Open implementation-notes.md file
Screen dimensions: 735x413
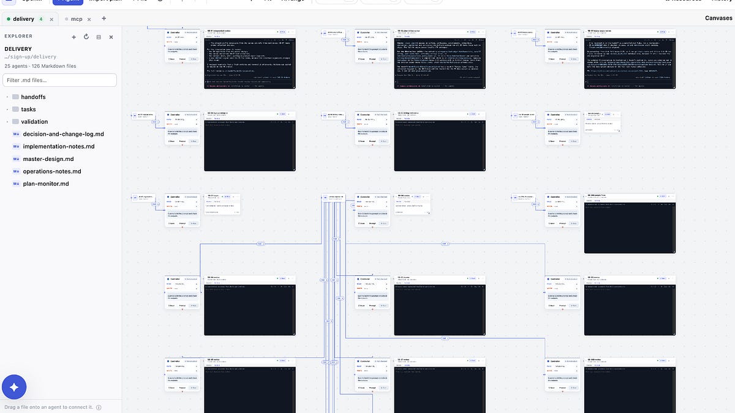coord(59,146)
